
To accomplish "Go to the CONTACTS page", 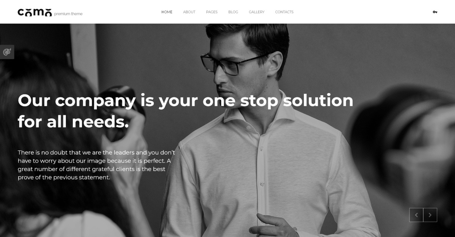I will [284, 12].
